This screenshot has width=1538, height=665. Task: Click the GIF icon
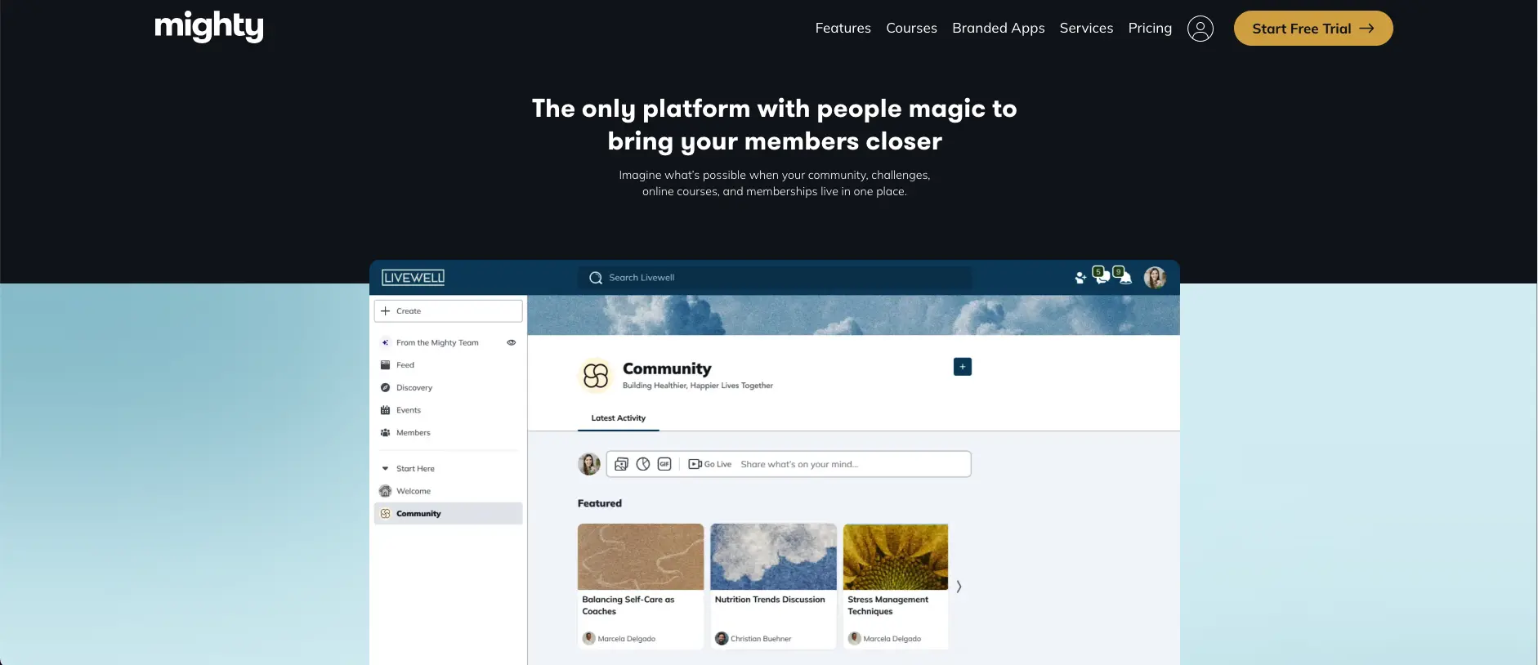point(664,464)
